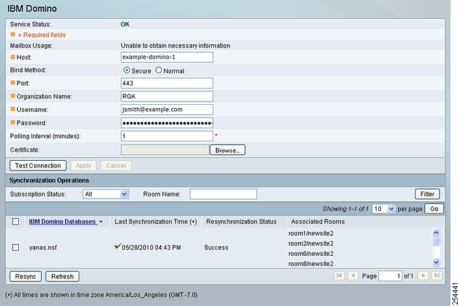This screenshot has width=459, height=306.
Task: Open the per page count dropdown
Action: coord(384,209)
